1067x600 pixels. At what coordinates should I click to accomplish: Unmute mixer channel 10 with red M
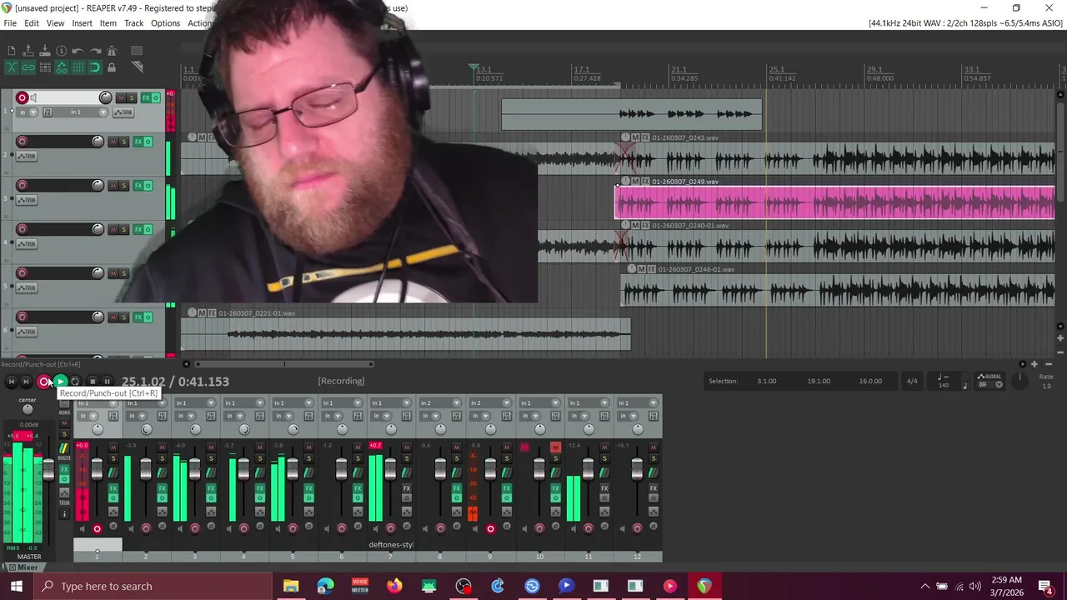[555, 447]
